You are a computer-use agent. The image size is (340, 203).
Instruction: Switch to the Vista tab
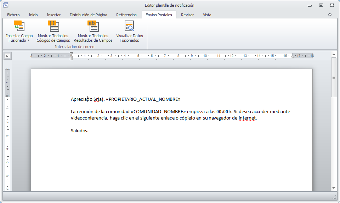point(207,15)
